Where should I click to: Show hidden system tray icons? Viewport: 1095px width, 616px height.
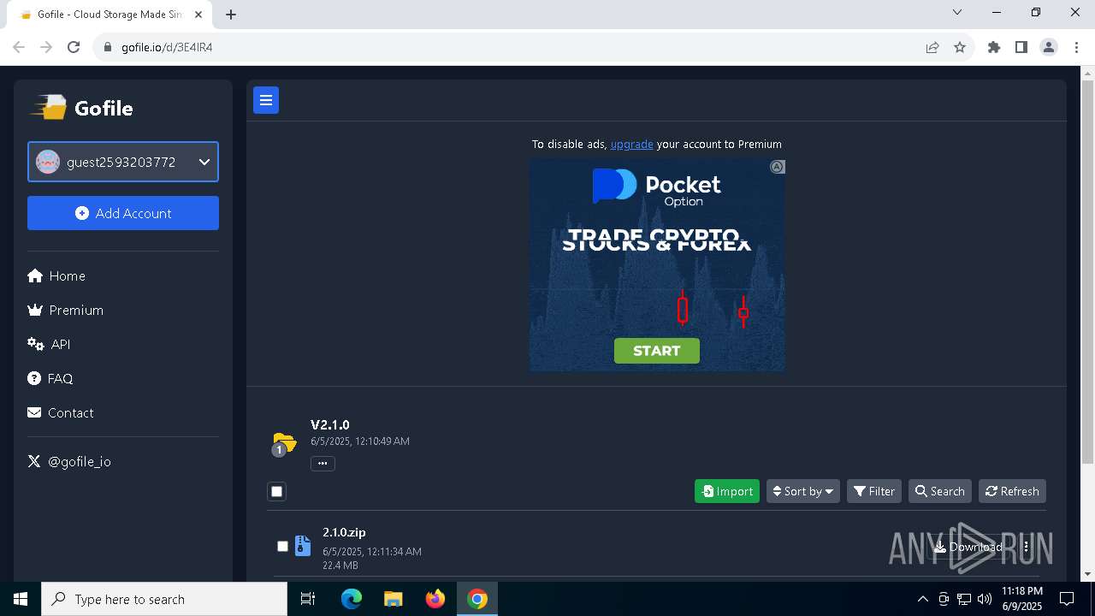922,599
